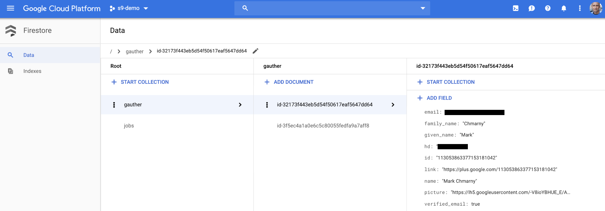This screenshot has height=211, width=605.
Task: Open options menu for document id-32173f44
Action: pos(267,105)
